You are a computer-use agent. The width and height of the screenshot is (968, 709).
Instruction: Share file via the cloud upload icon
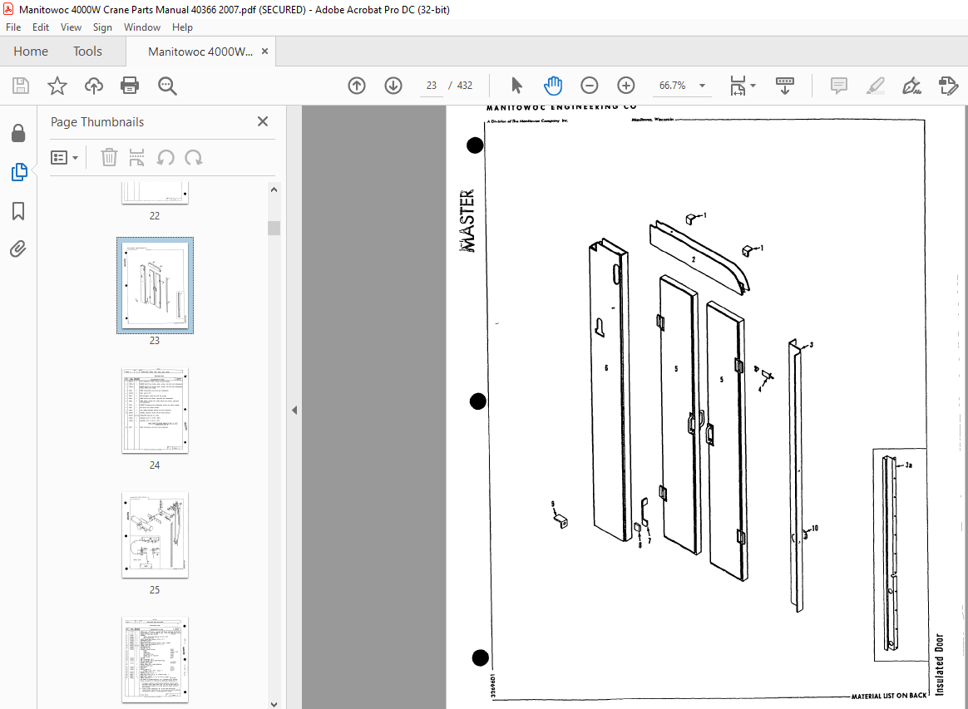click(x=93, y=85)
